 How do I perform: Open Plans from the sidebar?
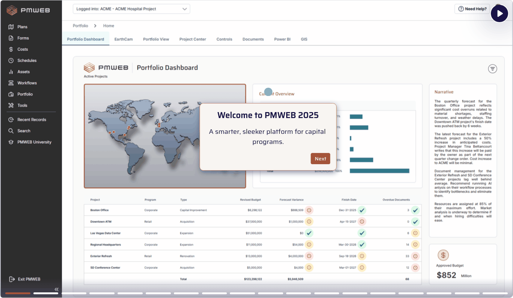pos(22,27)
